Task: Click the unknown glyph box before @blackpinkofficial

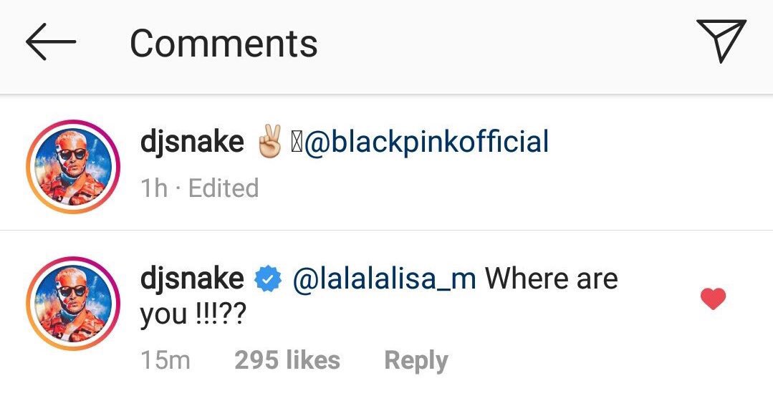Action: (x=297, y=142)
